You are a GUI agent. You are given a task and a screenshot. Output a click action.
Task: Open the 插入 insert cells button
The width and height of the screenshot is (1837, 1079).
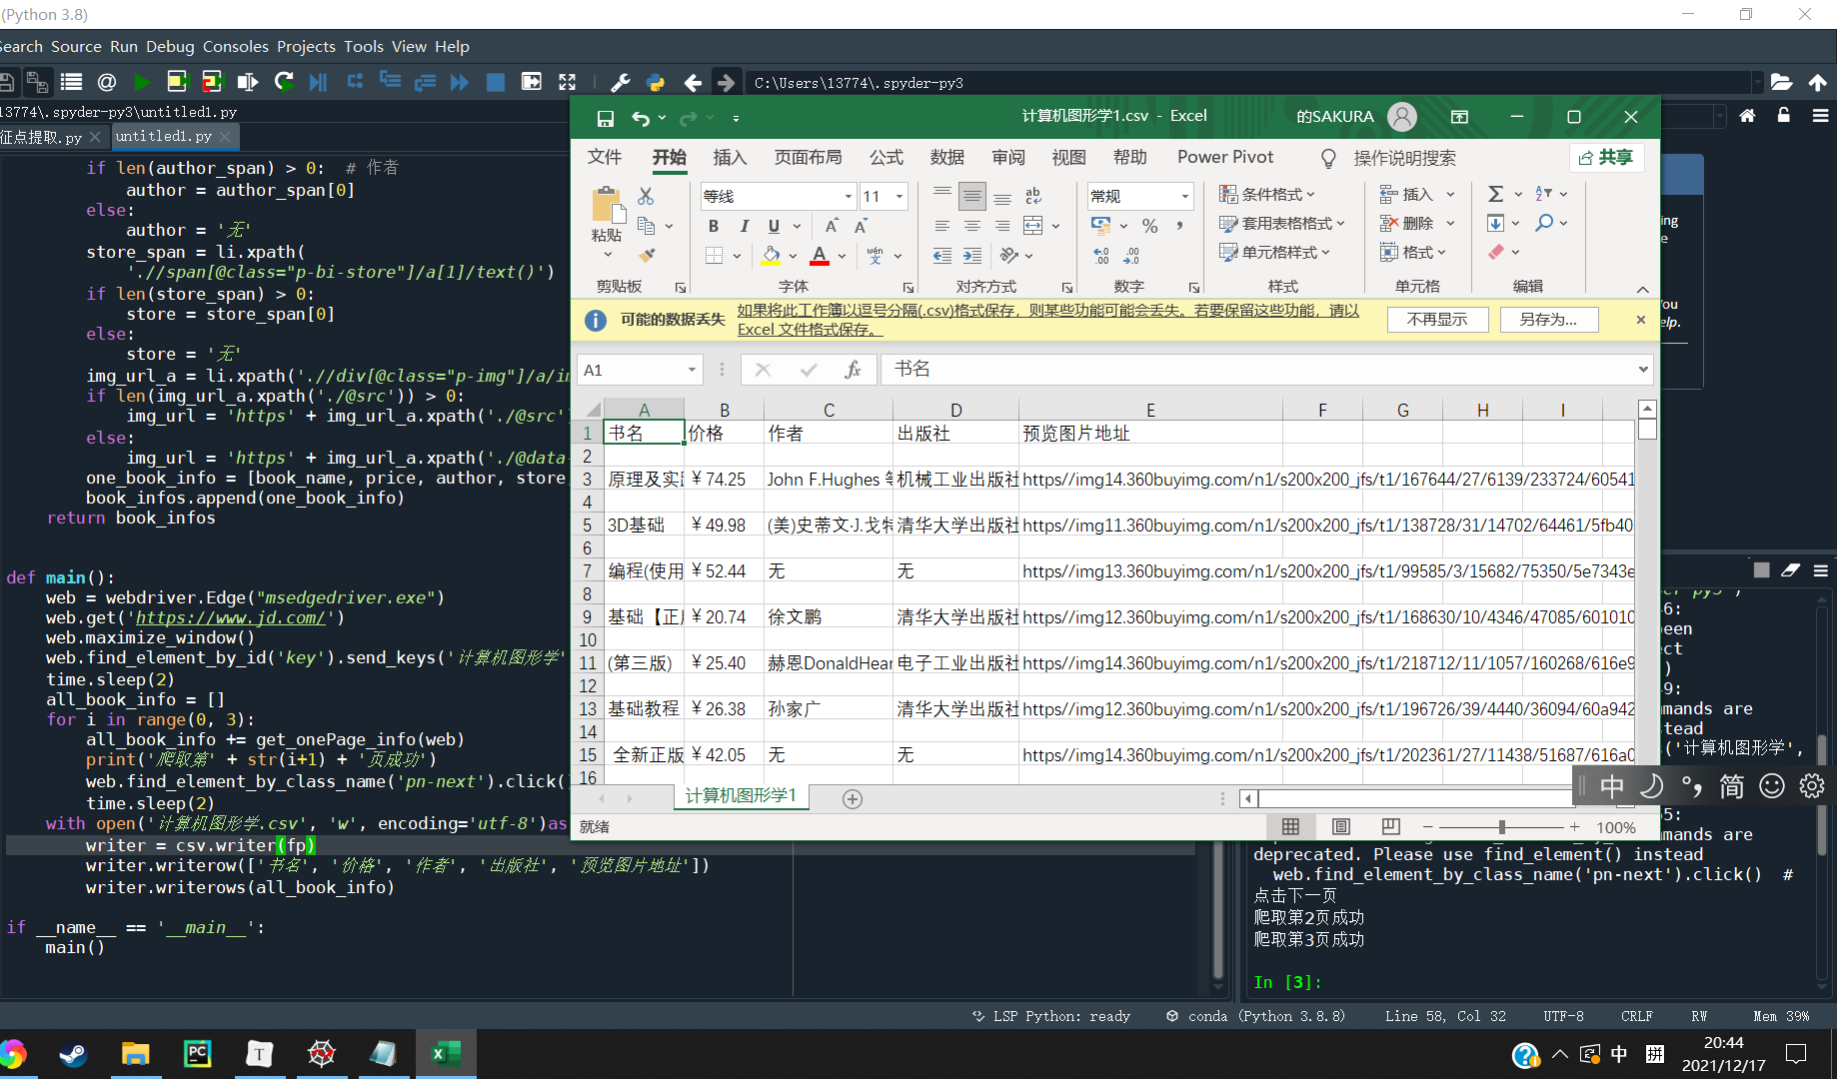click(x=1407, y=194)
